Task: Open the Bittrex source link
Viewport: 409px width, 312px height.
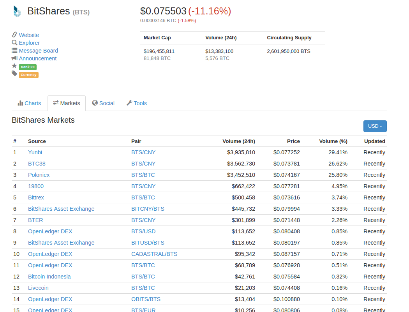Action: pyautogui.click(x=36, y=197)
